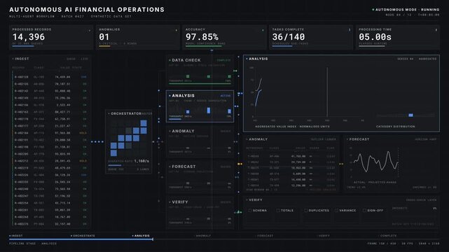The image size is (449, 252).
Task: Expand the Data Check pipeline card
Action: 170,60
